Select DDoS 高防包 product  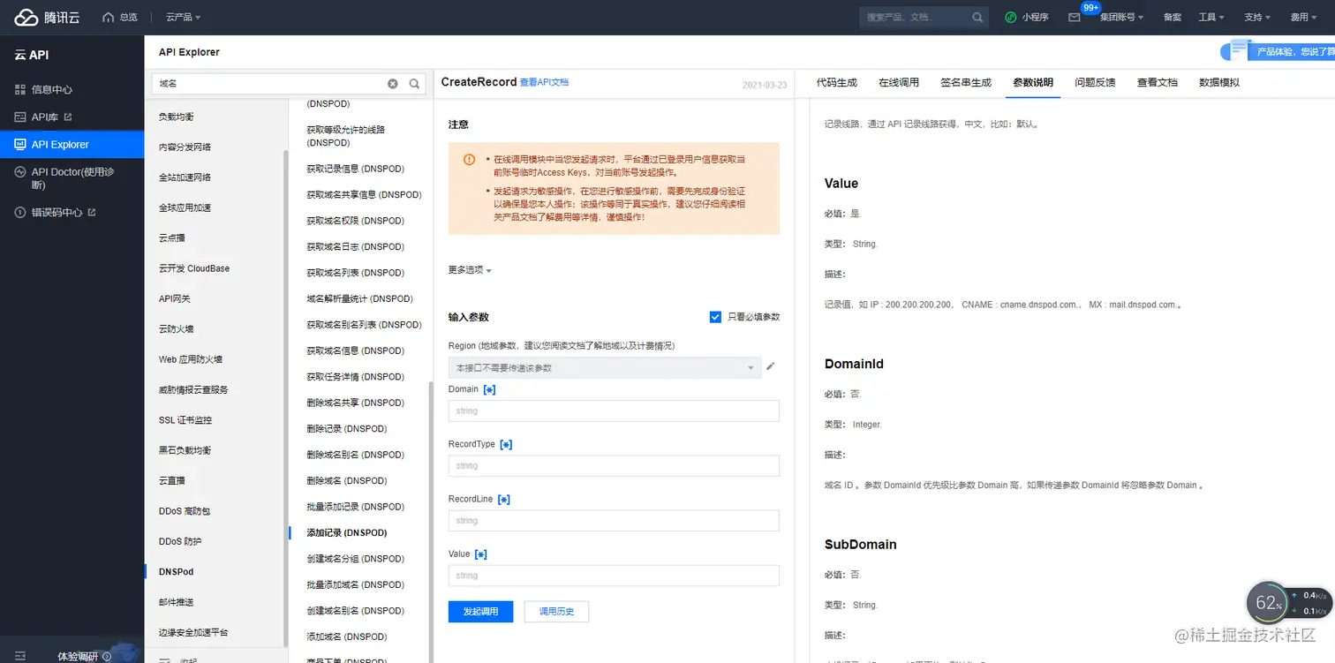pos(185,511)
